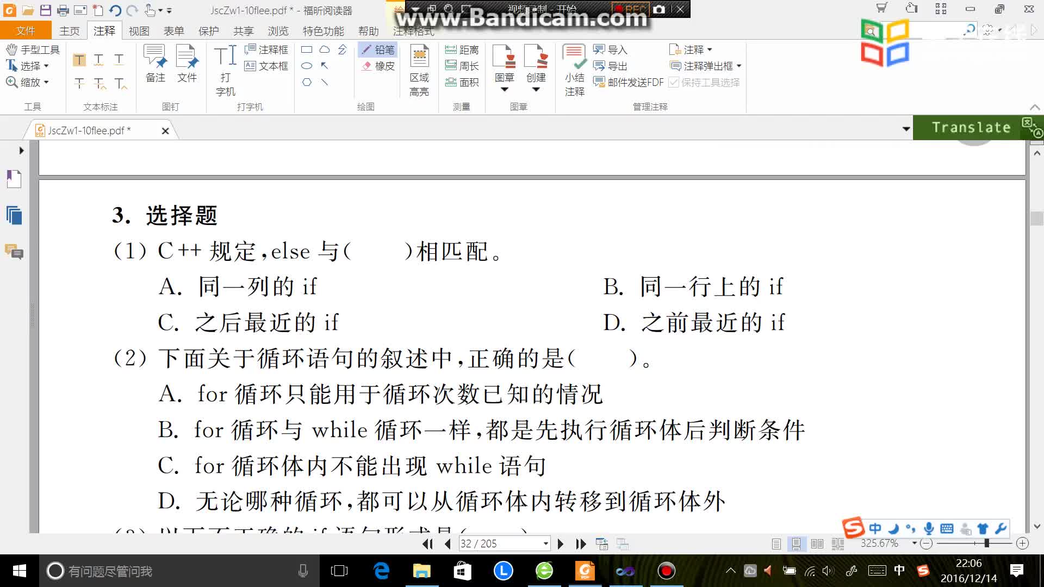Jump to the first page

click(428, 544)
